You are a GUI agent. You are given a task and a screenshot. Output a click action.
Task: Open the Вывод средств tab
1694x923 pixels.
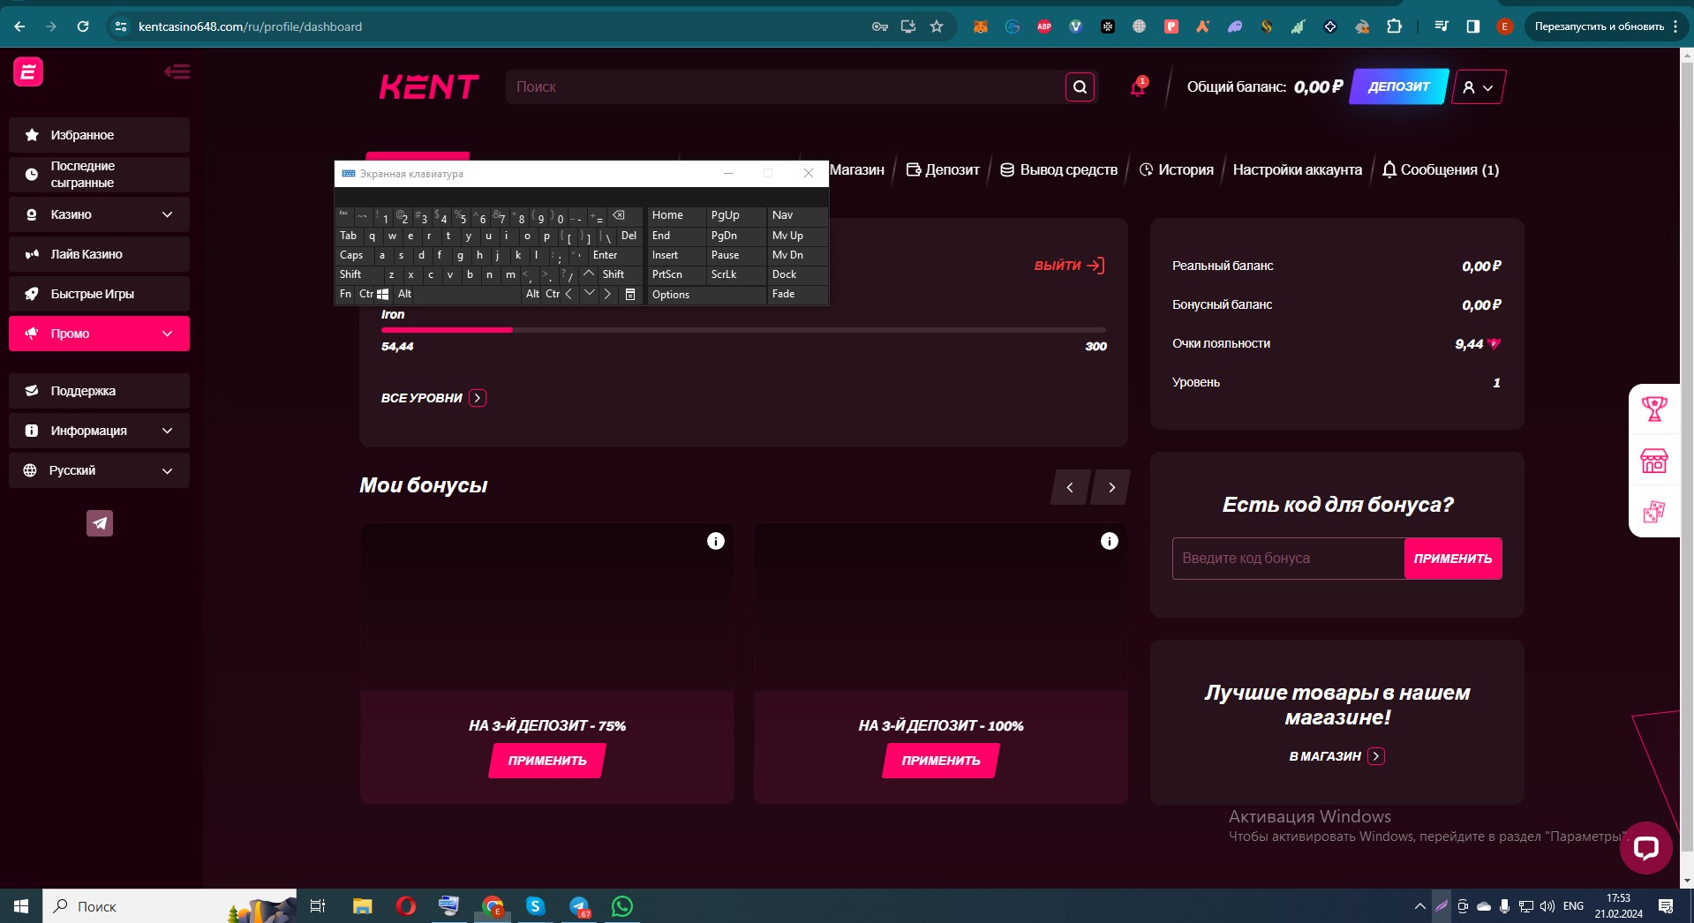1058,169
